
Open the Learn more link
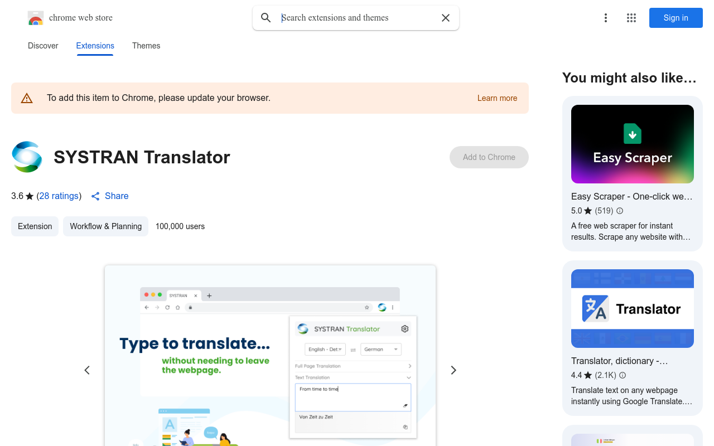point(497,98)
